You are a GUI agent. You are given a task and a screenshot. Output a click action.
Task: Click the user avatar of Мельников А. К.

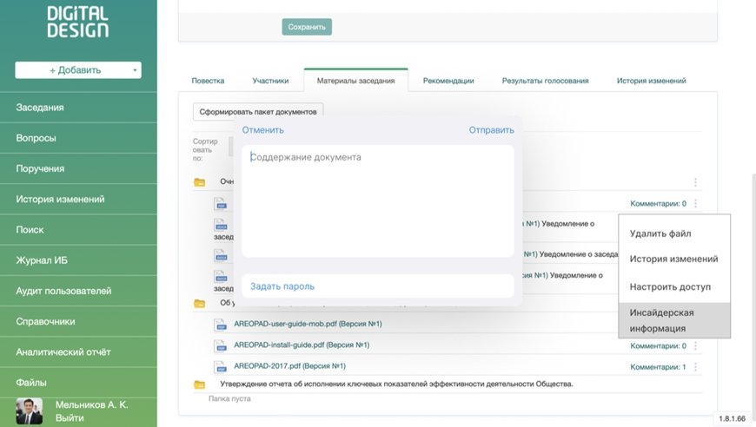pyautogui.click(x=29, y=411)
